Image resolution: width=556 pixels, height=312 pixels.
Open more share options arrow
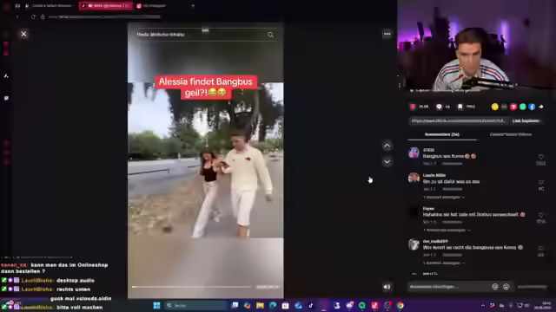(x=541, y=107)
